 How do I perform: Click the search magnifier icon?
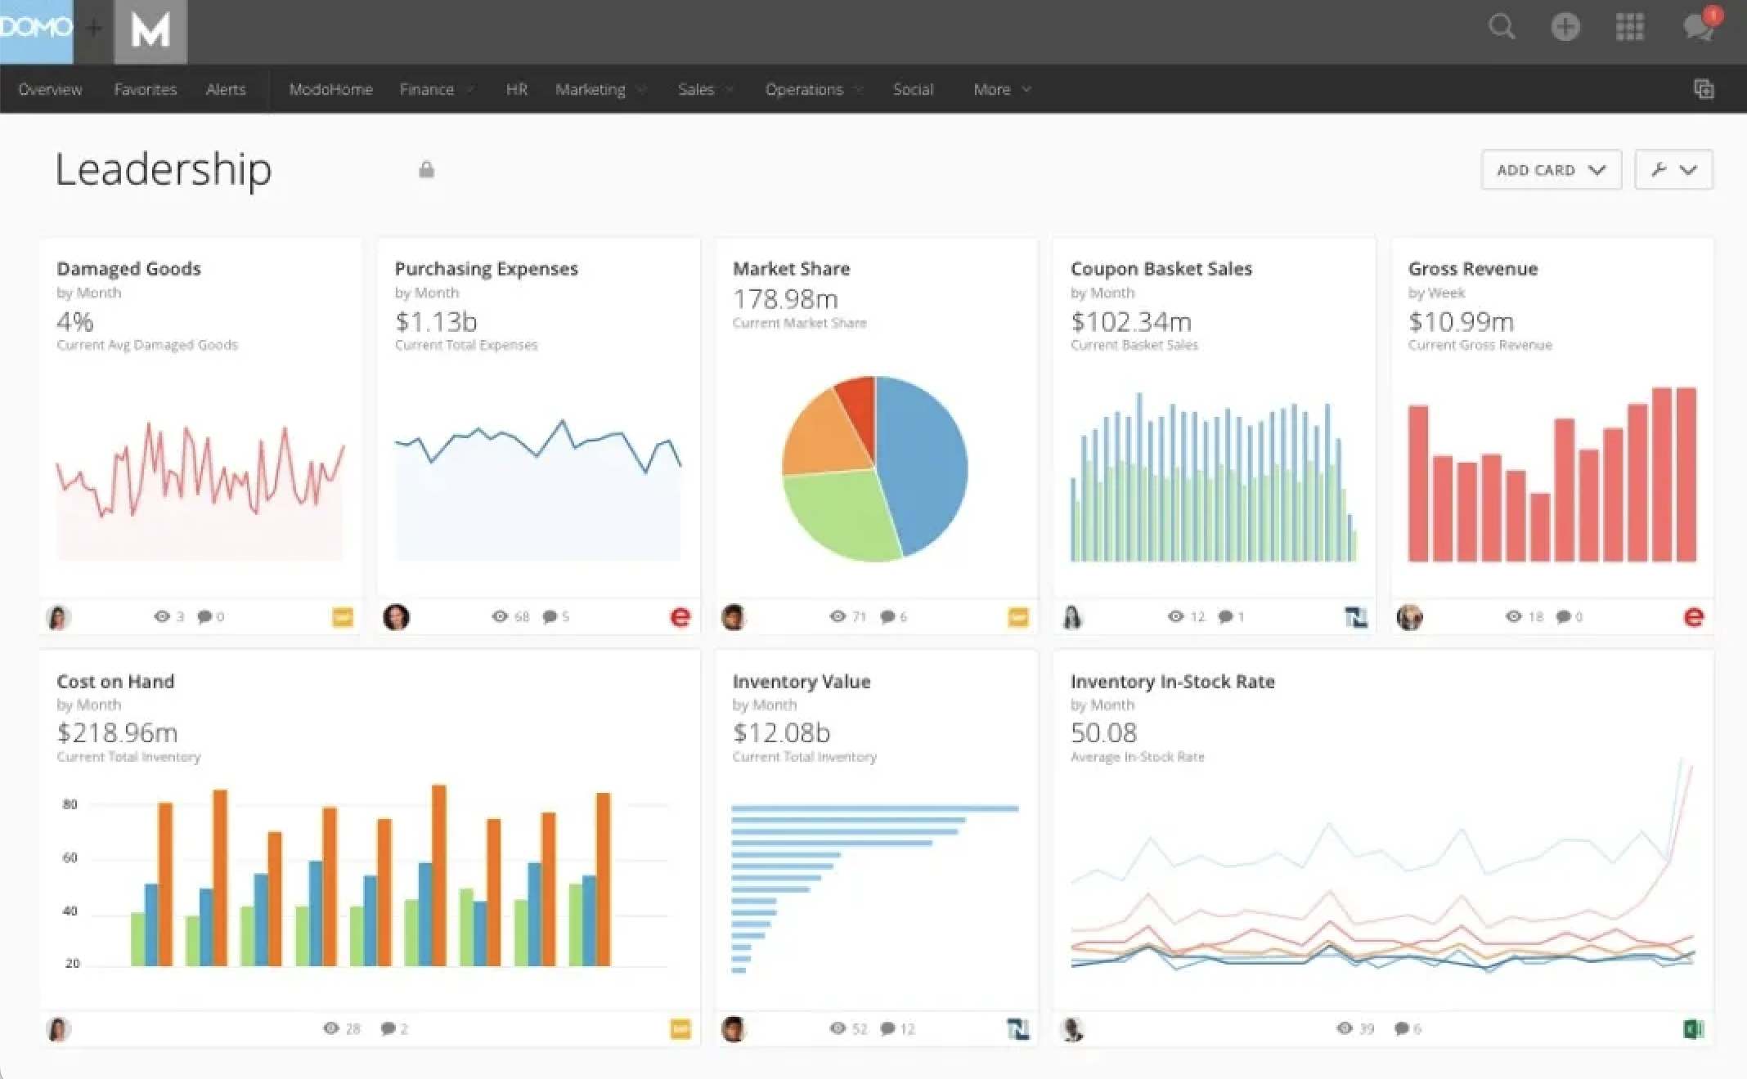point(1502,27)
